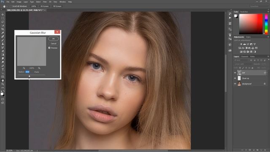Select the Eyedropper tool
Image resolution: width=270 pixels, height=152 pixels.
point(3,33)
